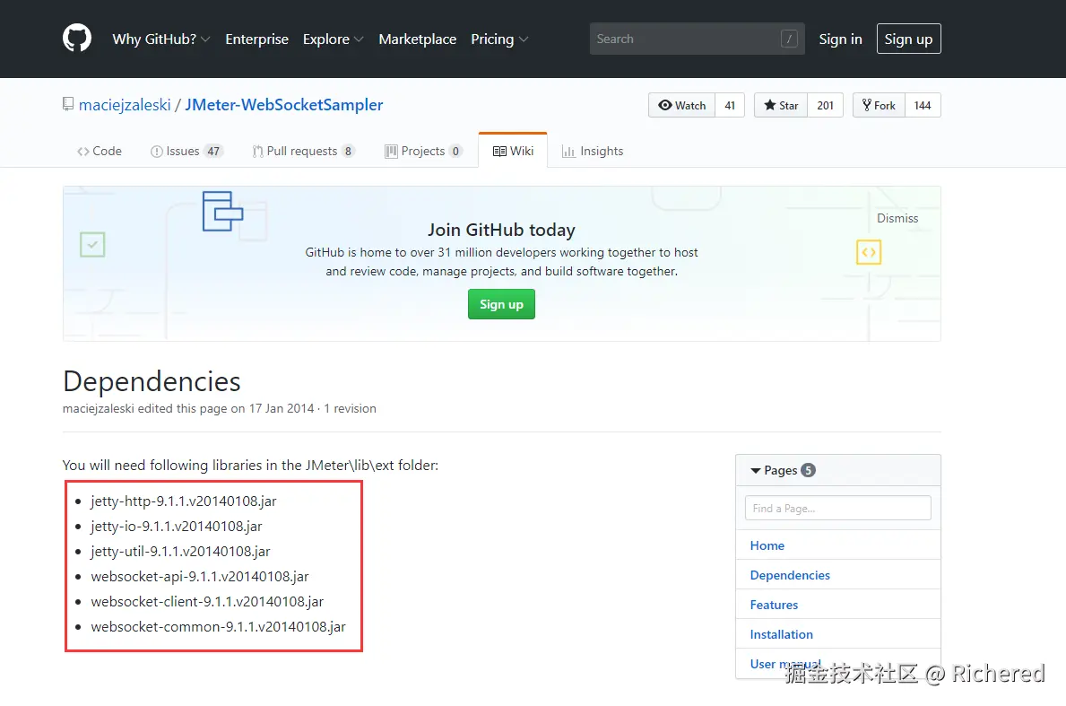Viewport: 1066px width, 706px height.
Task: Select text jetty-http-9.1.1.v20140108.jar
Action: 184,501
